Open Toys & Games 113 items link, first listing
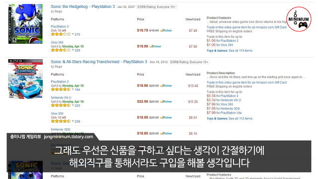 click(x=230, y=51)
